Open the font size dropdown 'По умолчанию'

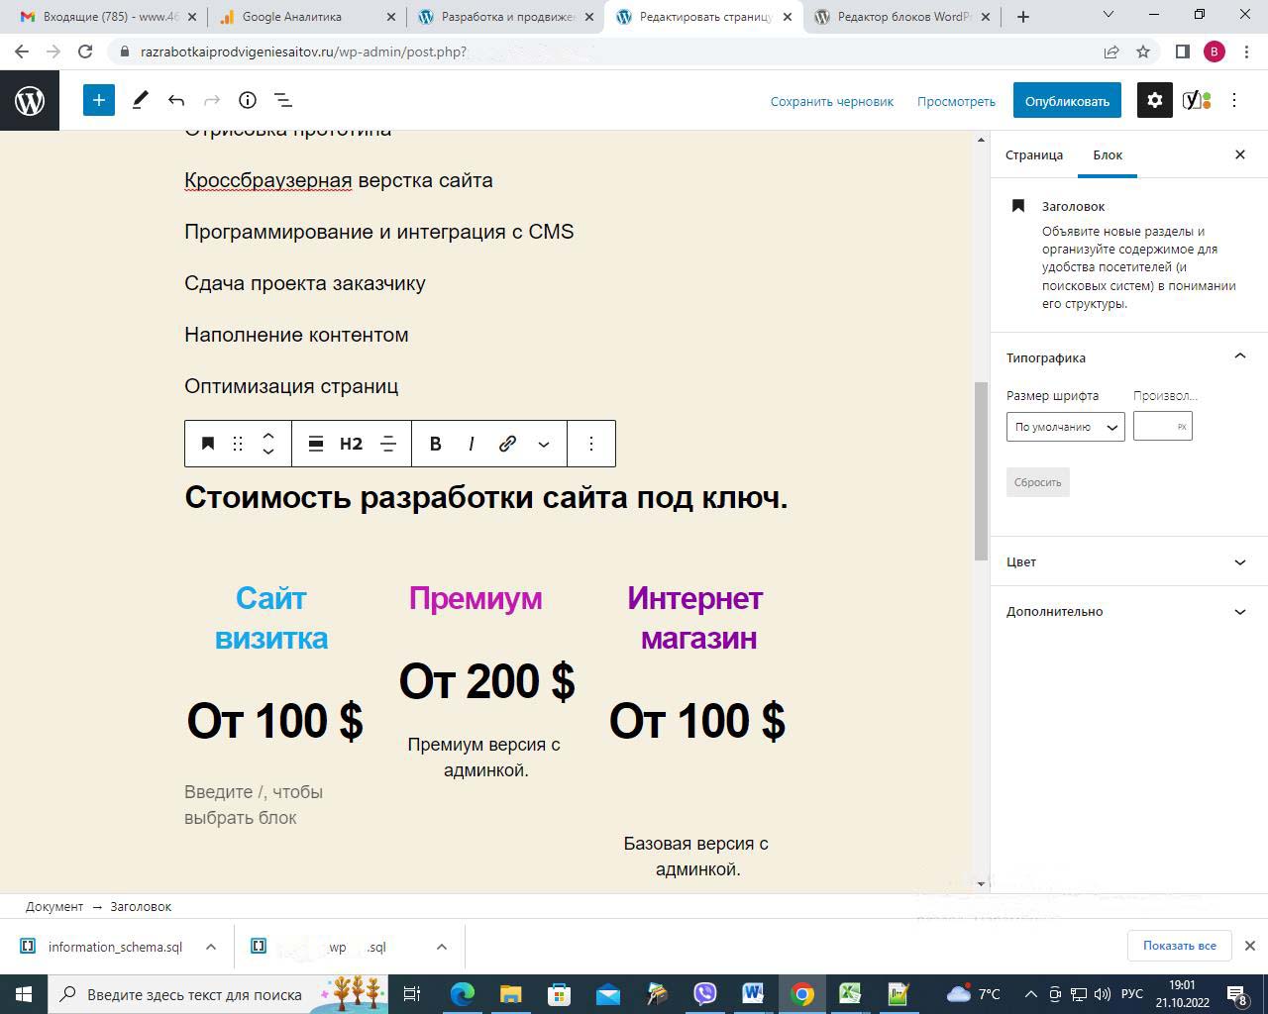pyautogui.click(x=1065, y=427)
